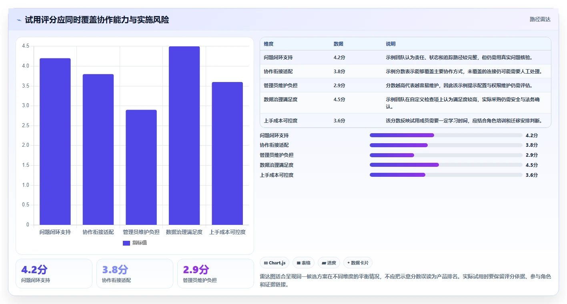Click the 管理员维护负担 x-axis label
This screenshot has height=304, width=567.
[141, 232]
